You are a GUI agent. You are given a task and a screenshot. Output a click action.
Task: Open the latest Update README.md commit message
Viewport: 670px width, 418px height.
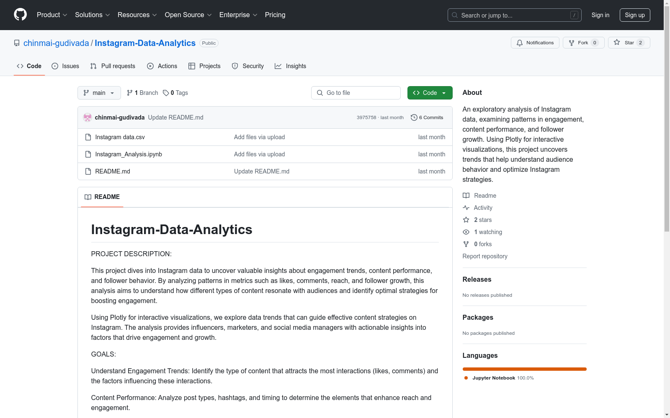click(x=175, y=117)
